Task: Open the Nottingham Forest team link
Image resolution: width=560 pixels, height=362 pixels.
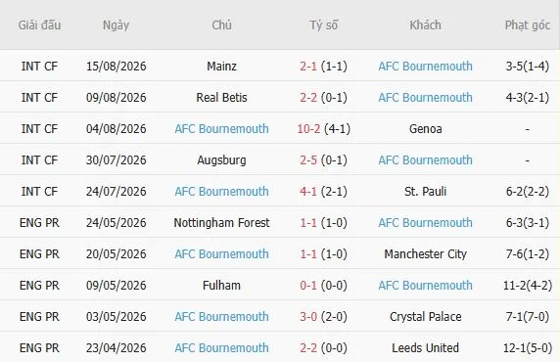Action: (221, 223)
